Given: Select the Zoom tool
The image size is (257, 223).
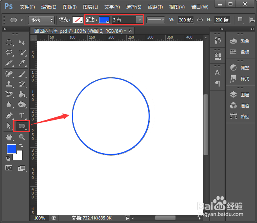Looking at the screenshot, I should point(22,137).
